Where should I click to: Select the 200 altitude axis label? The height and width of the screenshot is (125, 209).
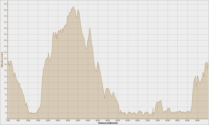(5, 58)
